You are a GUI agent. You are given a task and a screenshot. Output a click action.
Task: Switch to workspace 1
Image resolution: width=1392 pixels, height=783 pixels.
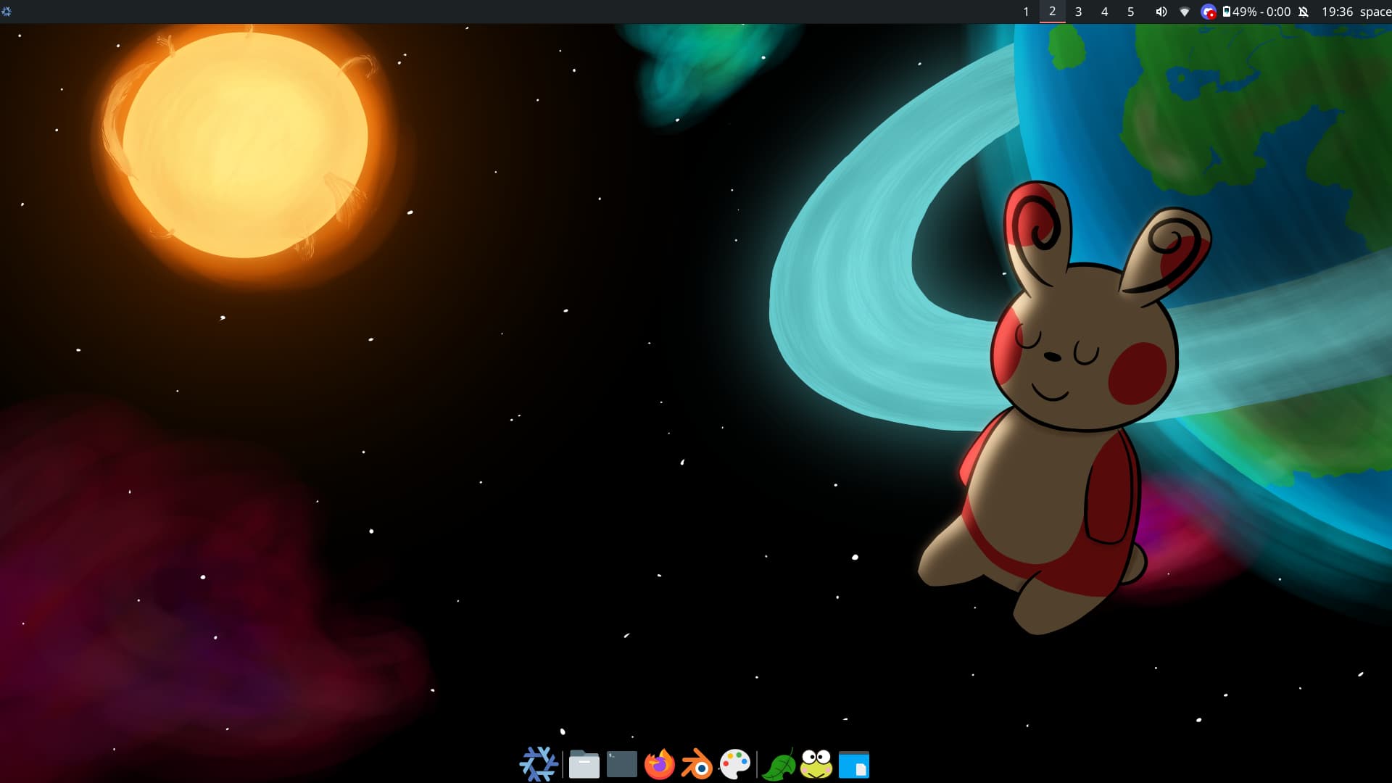1026,12
